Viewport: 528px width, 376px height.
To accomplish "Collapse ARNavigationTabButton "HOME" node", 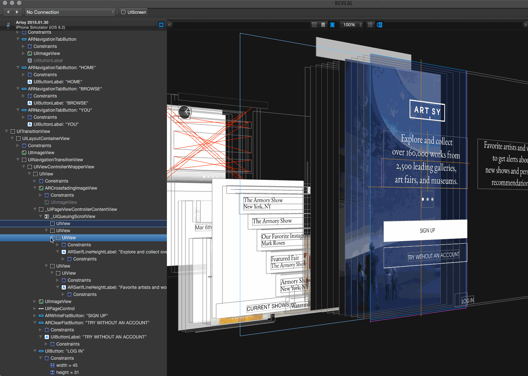I will [18, 68].
